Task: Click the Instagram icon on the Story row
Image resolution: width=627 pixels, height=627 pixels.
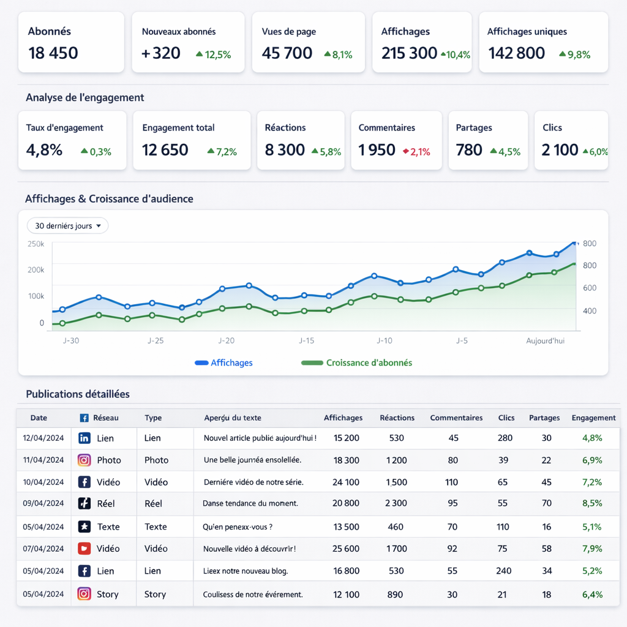Action: pyautogui.click(x=85, y=593)
